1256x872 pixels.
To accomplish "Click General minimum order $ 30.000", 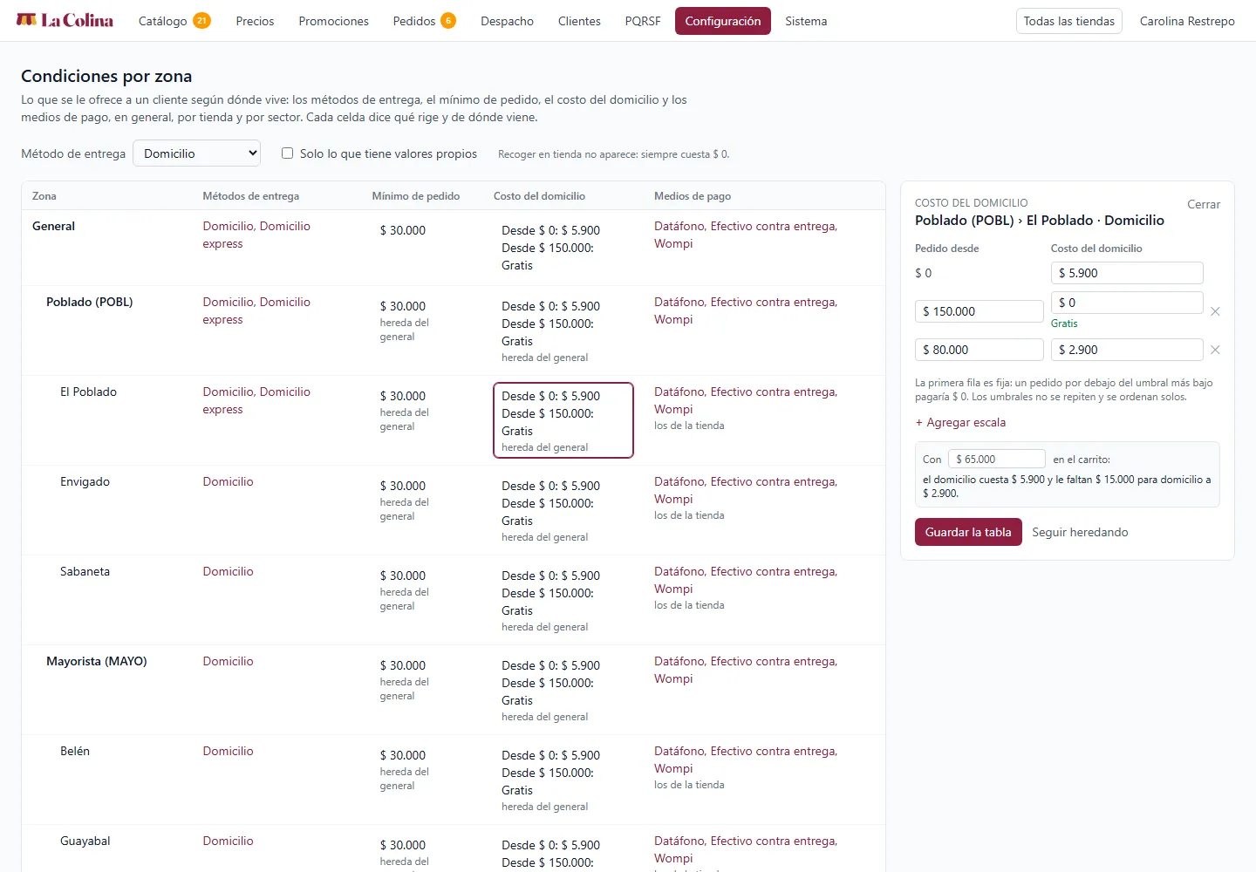I will pos(403,230).
